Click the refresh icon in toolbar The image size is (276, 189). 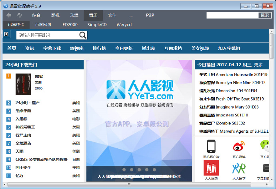tap(19, 15)
